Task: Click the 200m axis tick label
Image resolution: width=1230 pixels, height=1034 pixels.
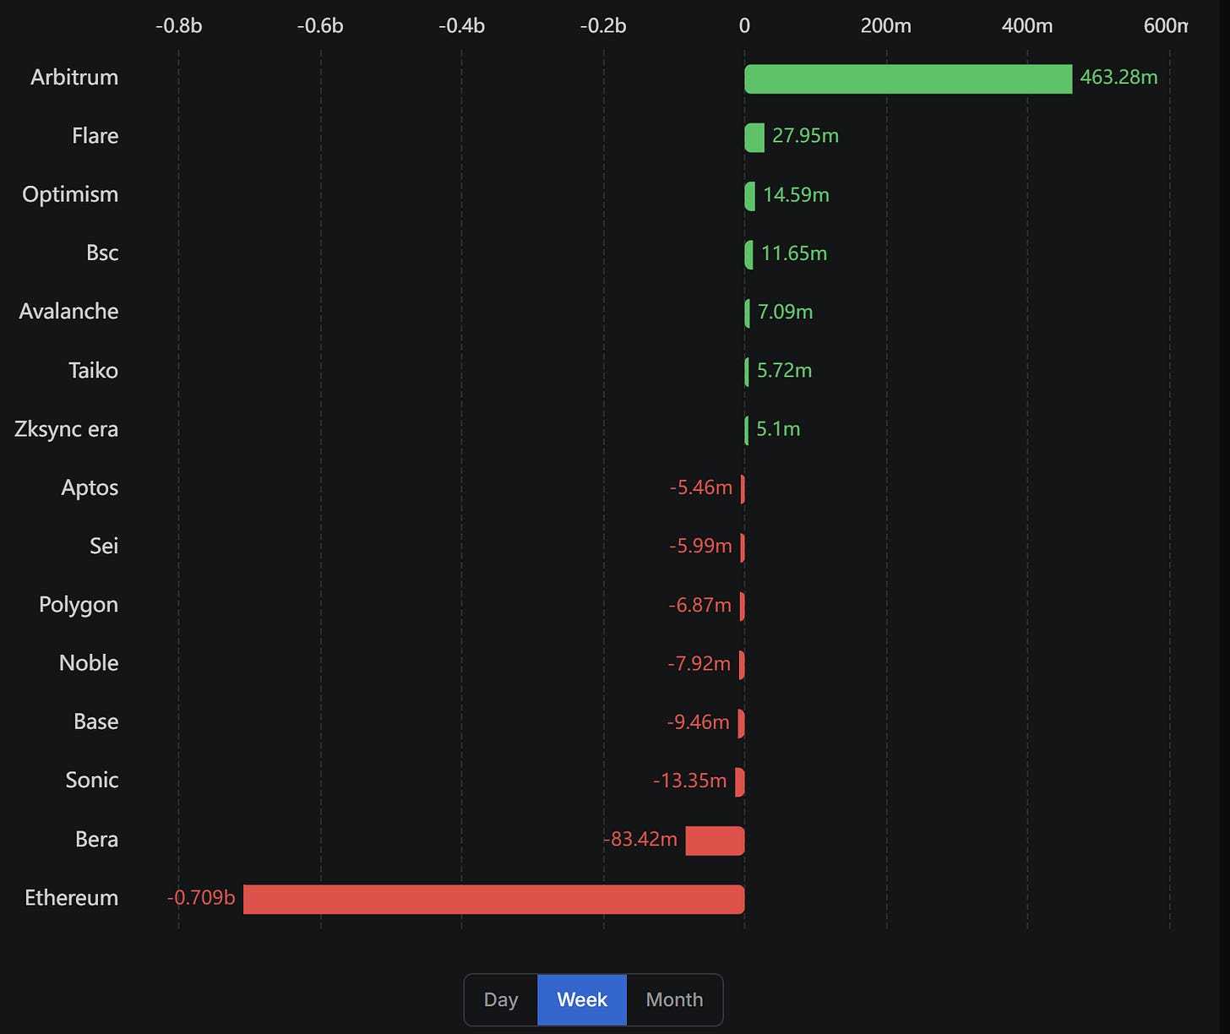Action: click(886, 26)
